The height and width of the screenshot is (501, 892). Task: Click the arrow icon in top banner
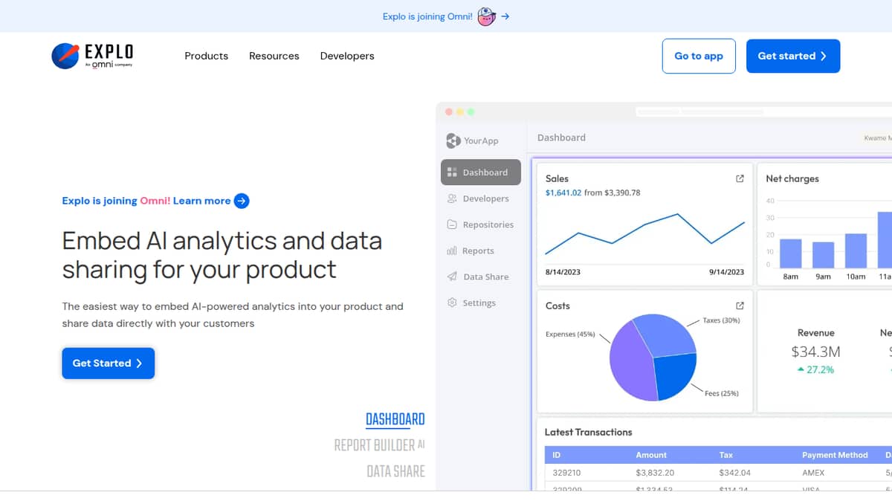tap(505, 16)
